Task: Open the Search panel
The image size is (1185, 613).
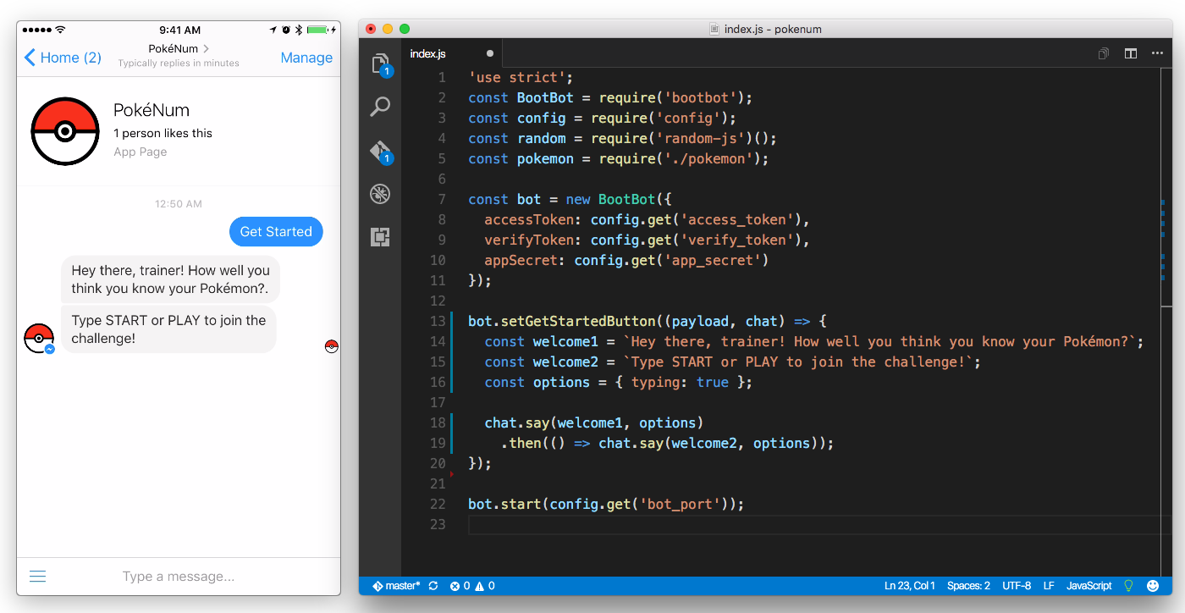Action: 379,107
